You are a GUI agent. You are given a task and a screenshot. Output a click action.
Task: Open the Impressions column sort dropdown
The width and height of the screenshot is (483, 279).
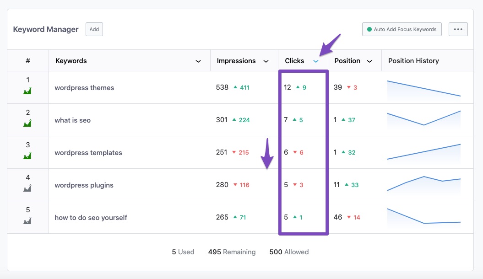(x=266, y=61)
